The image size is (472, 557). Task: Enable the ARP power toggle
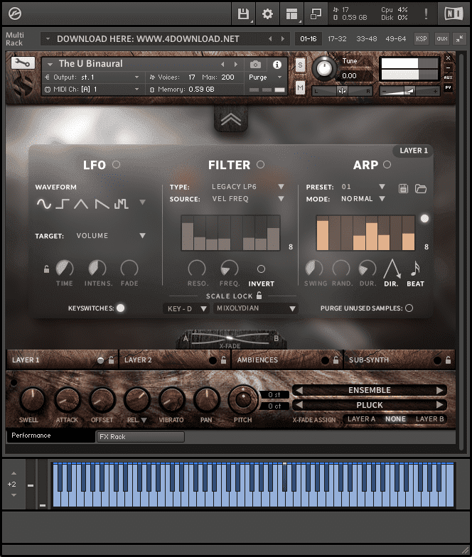(x=387, y=165)
